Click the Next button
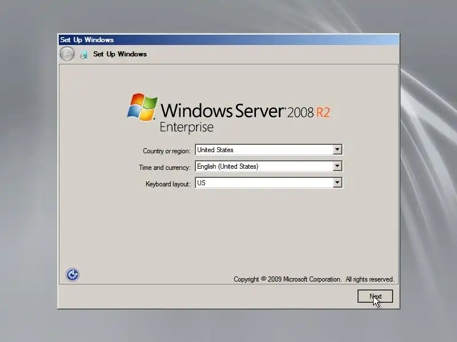Screen dimensions: 457x342 375,296
